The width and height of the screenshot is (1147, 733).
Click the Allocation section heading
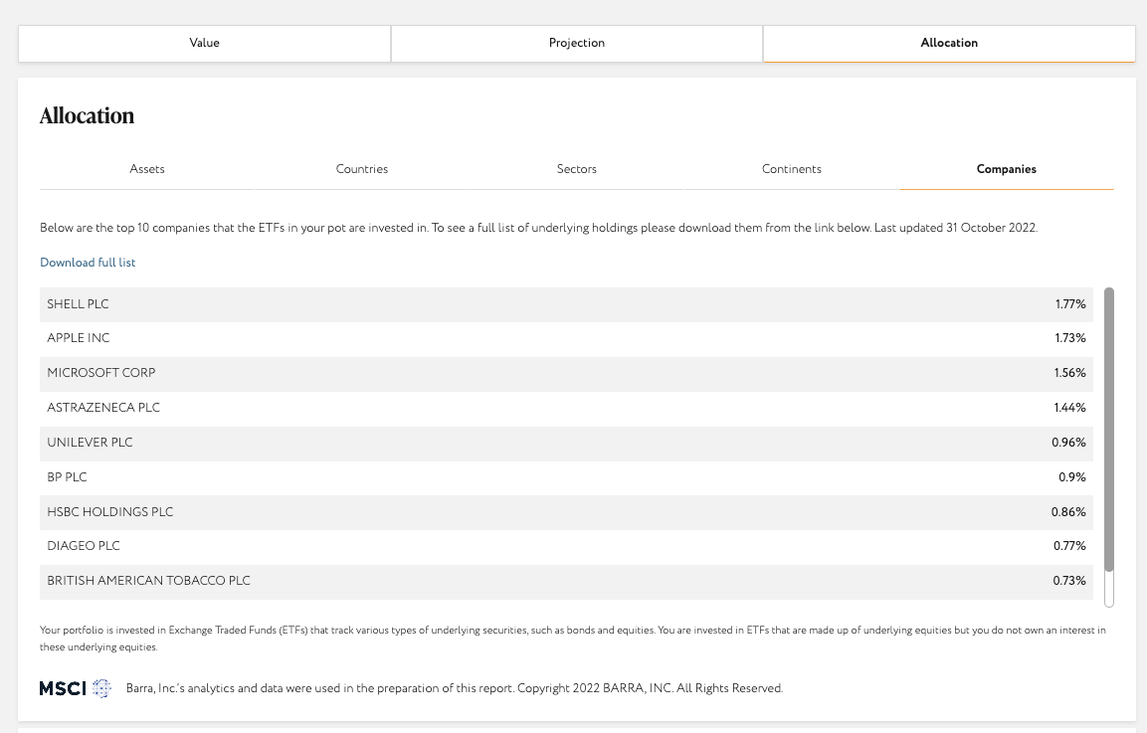pos(88,115)
